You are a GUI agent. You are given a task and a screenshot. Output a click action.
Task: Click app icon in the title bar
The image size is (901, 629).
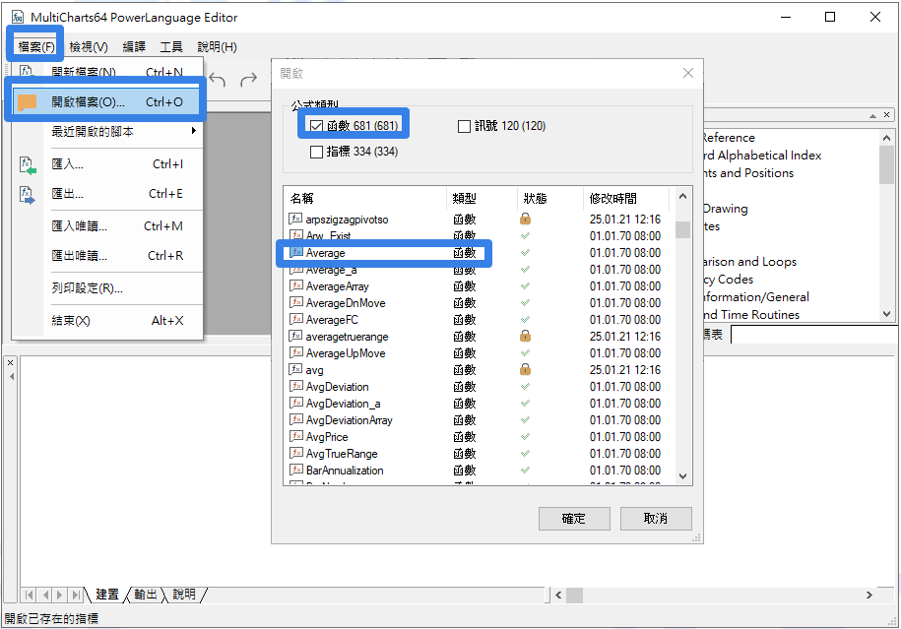pos(18,18)
